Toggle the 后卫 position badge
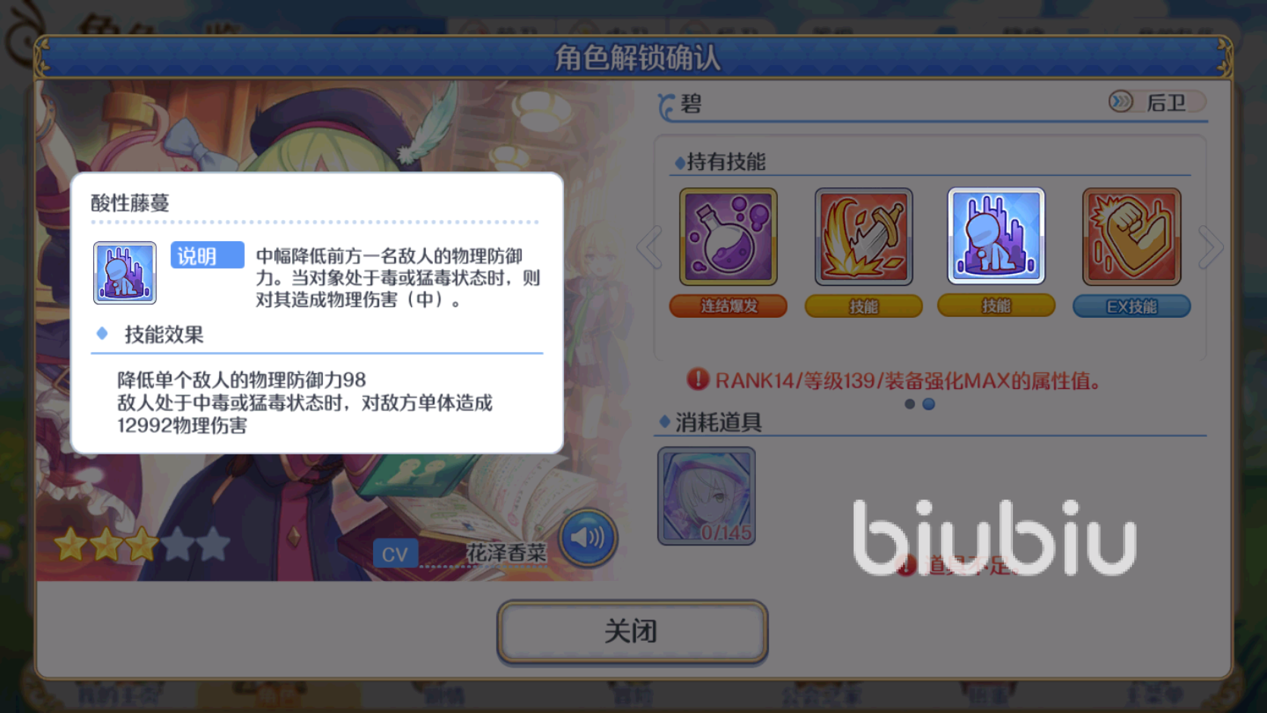Screen dimensions: 1267x713 (1156, 102)
